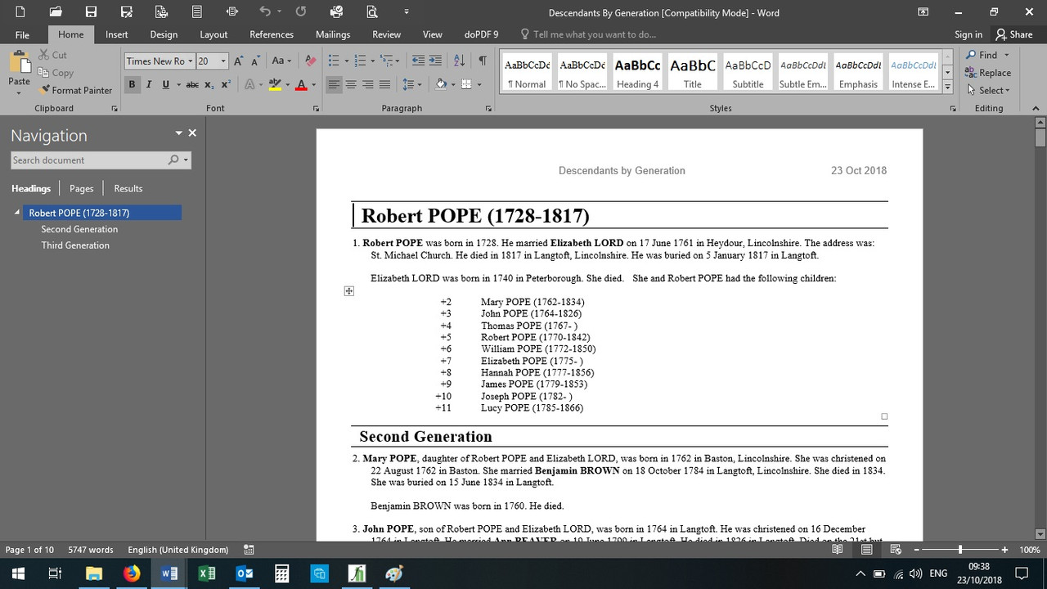Click Copy in the Clipboard group
This screenshot has height=589, width=1047.
tap(56, 73)
